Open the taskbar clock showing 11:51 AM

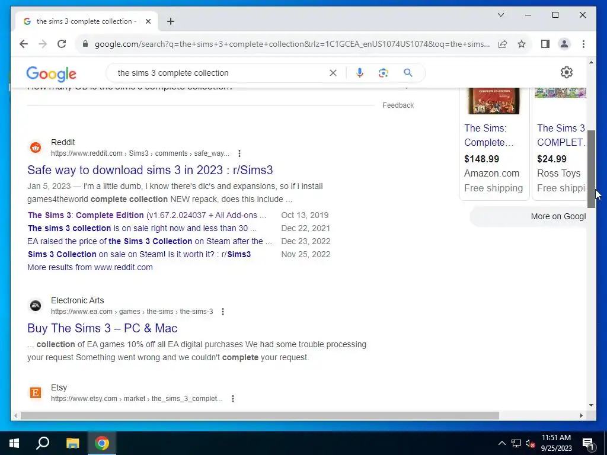556,443
